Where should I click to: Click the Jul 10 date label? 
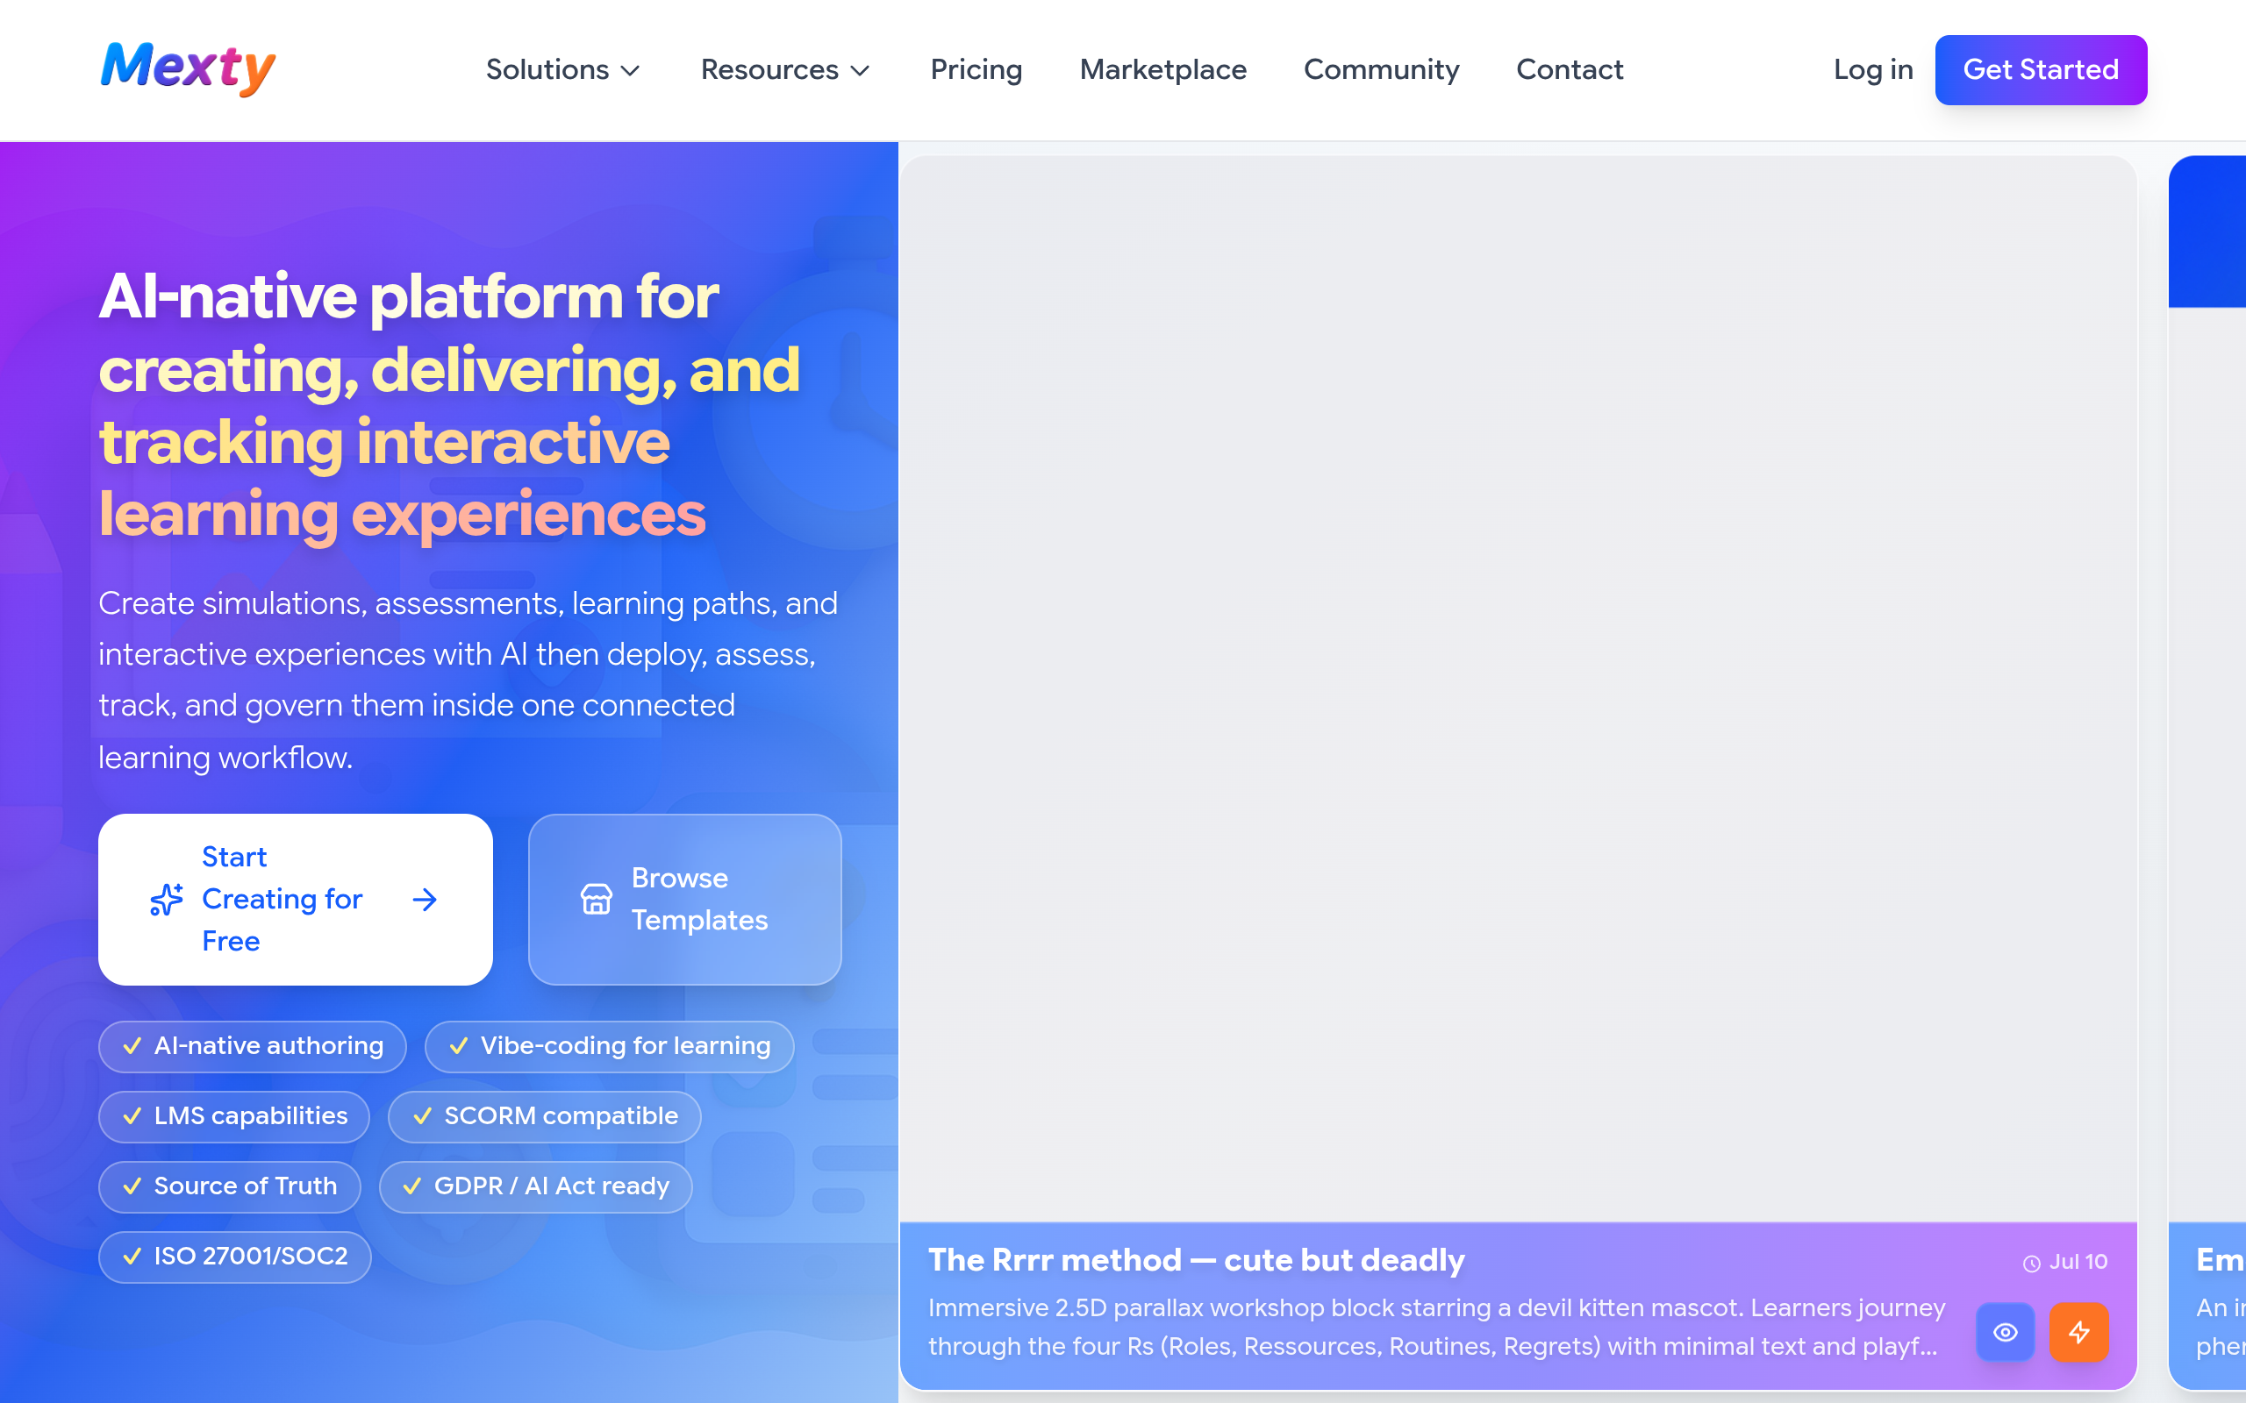click(2078, 1262)
